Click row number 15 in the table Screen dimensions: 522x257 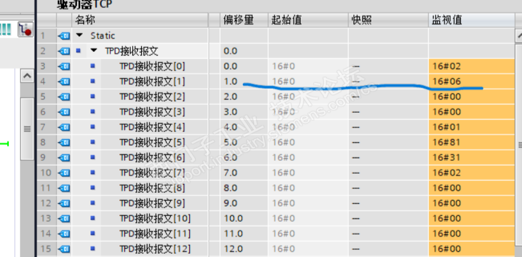tap(46, 249)
